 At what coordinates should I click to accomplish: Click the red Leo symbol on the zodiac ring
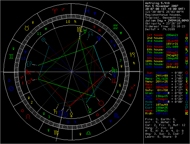(x=28, y=116)
